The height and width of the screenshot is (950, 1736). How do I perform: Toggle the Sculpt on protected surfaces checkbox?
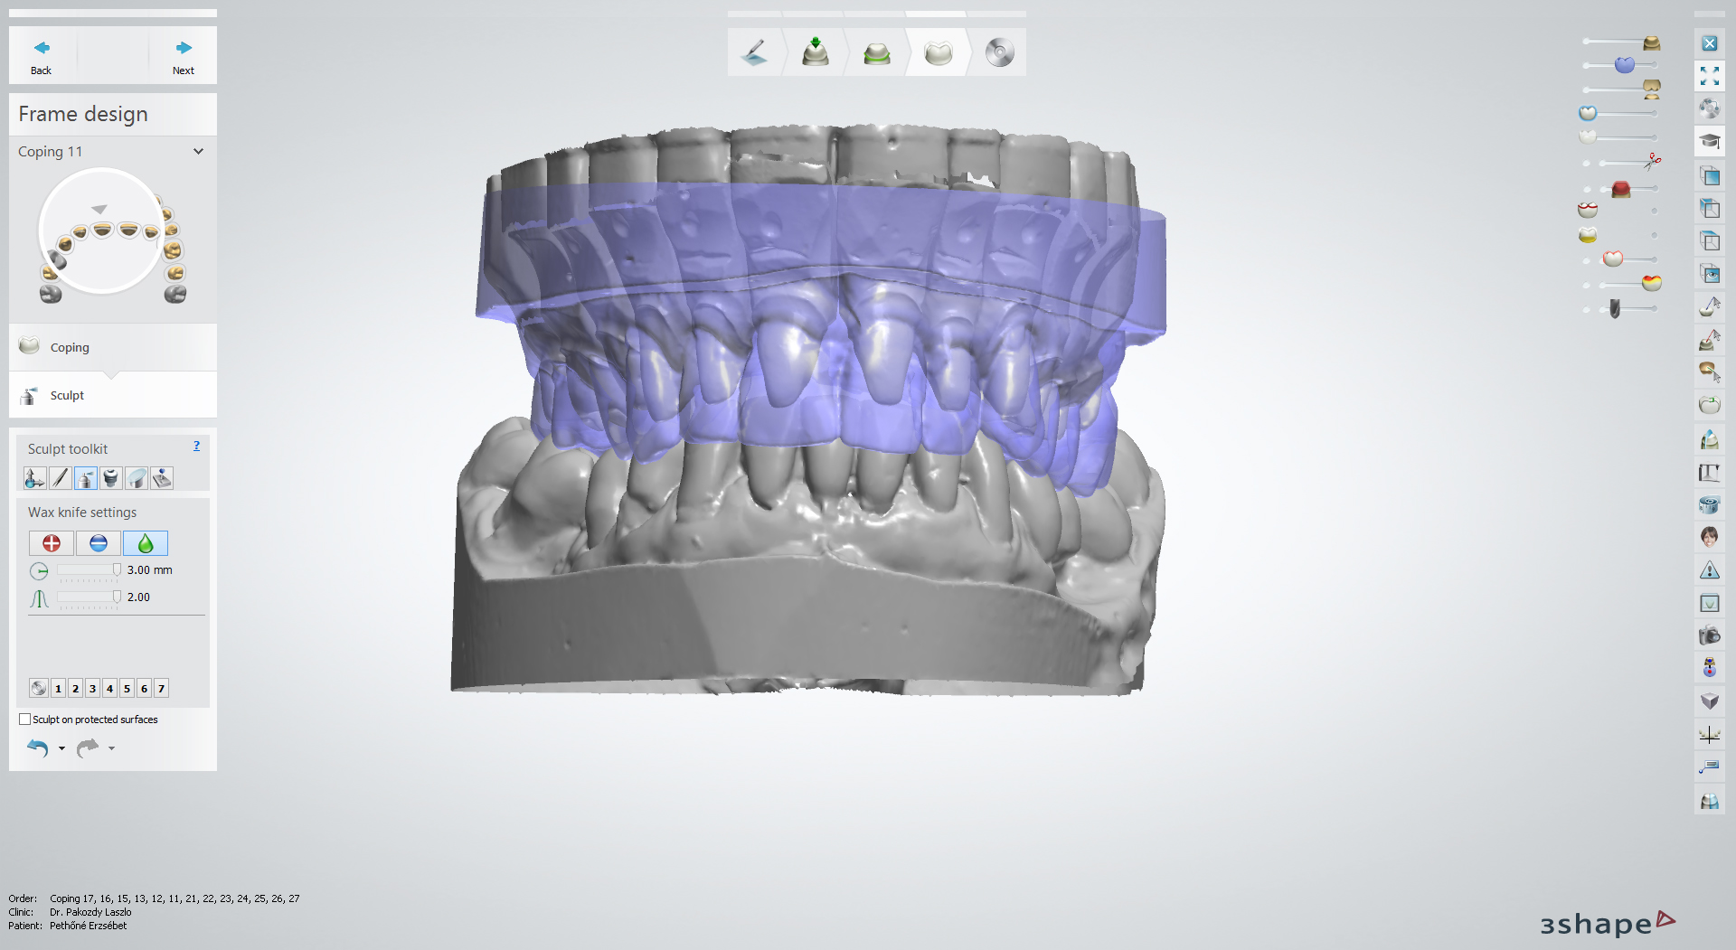tap(24, 719)
